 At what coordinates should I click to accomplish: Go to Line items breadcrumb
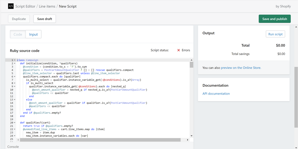[47, 6]
